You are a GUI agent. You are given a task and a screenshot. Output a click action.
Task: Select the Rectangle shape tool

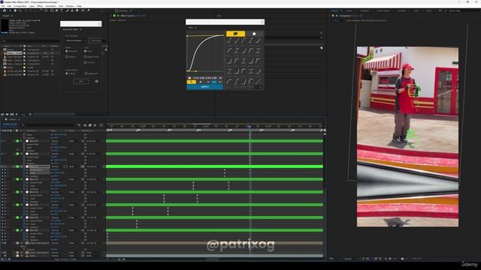[52, 10]
